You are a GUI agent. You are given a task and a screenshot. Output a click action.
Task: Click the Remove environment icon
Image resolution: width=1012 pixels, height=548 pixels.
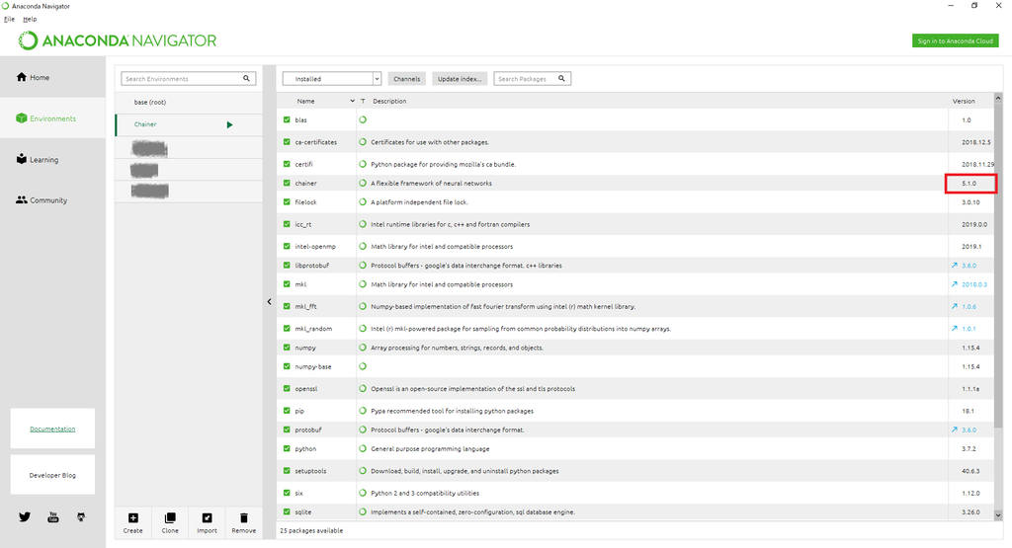click(x=243, y=517)
